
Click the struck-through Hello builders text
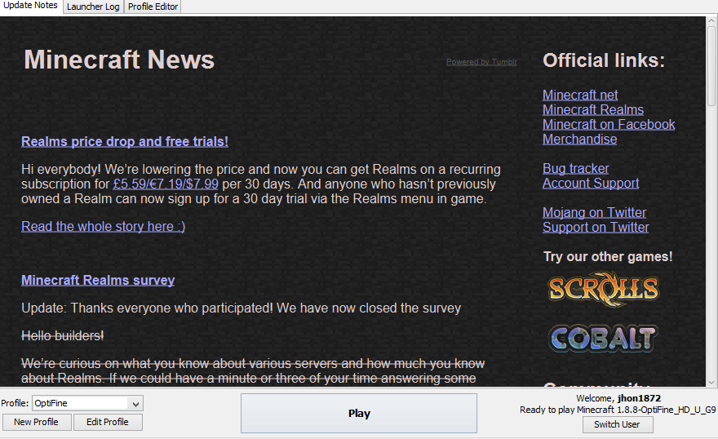pyautogui.click(x=63, y=335)
